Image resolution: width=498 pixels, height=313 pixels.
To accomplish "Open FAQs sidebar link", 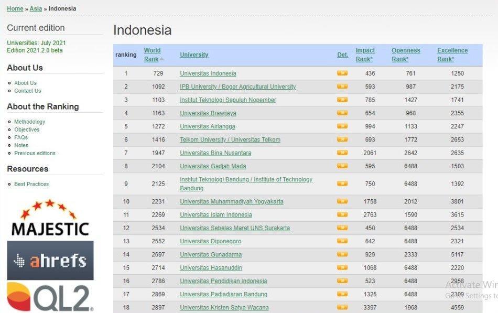I will click(x=21, y=137).
